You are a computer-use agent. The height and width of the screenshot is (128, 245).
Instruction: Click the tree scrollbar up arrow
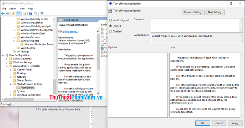(54, 19)
